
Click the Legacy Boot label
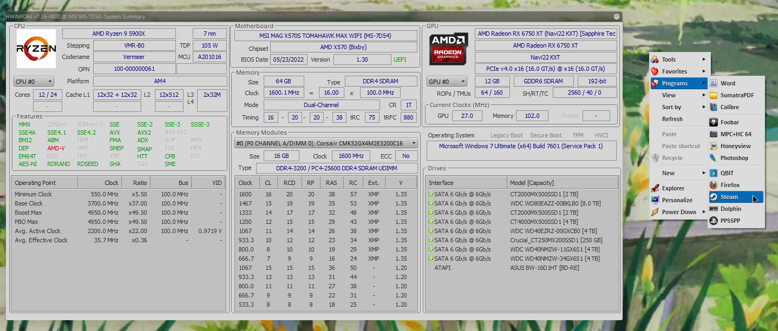coord(507,135)
